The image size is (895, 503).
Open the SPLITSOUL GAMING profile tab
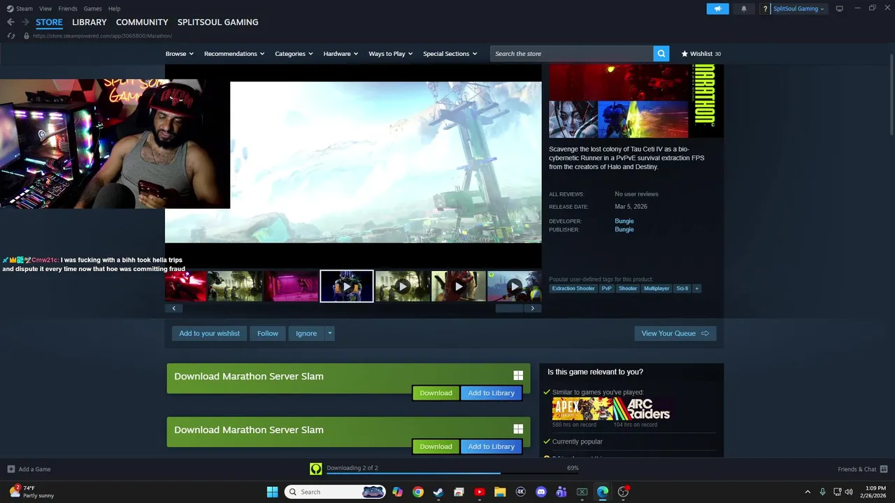[x=217, y=22]
